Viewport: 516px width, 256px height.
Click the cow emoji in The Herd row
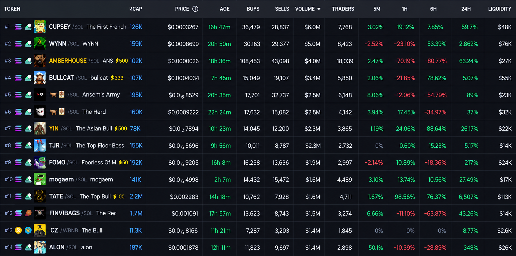pos(53,112)
